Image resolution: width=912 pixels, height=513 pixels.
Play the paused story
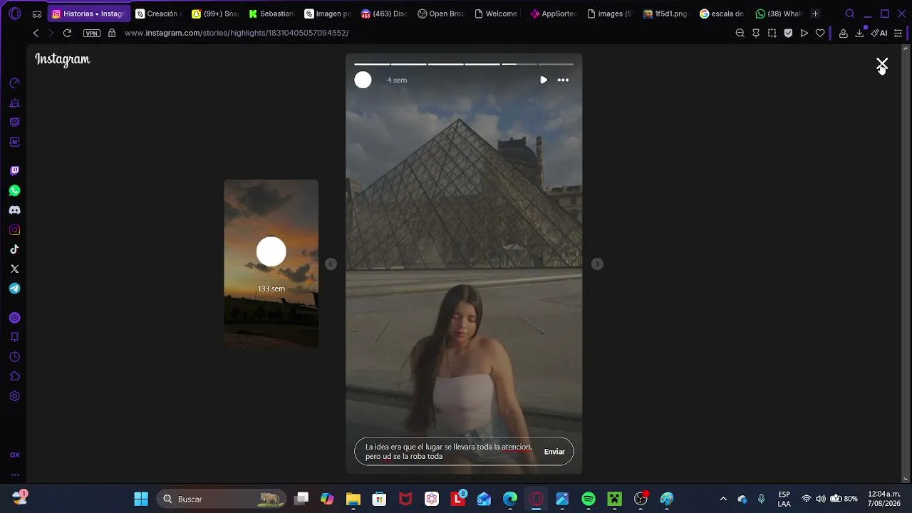544,80
